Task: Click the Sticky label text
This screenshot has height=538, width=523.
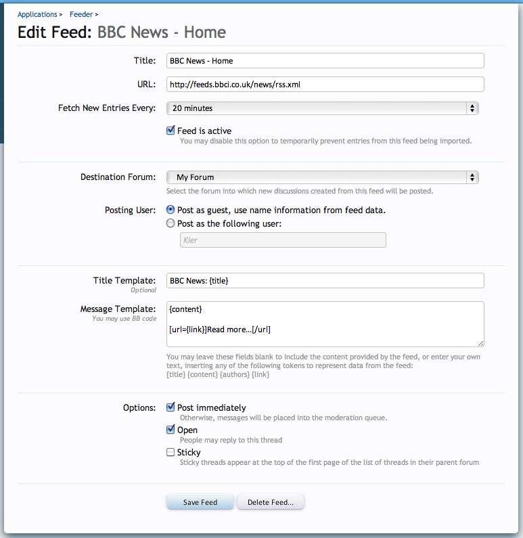Action: click(189, 452)
